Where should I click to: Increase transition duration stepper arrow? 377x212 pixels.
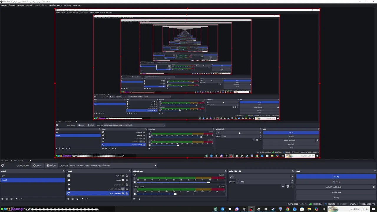coord(292,181)
